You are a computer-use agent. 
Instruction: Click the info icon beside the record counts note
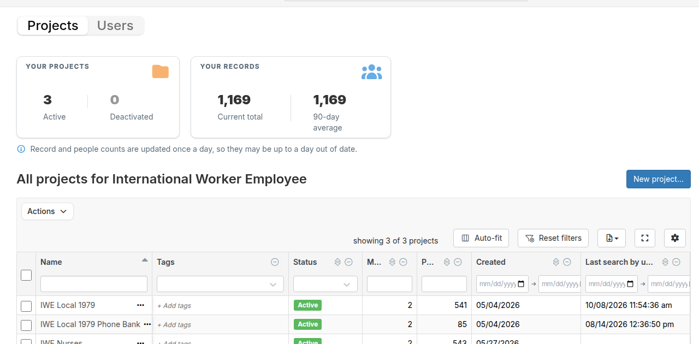point(21,149)
